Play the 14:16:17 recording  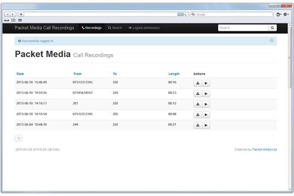[x=206, y=104]
